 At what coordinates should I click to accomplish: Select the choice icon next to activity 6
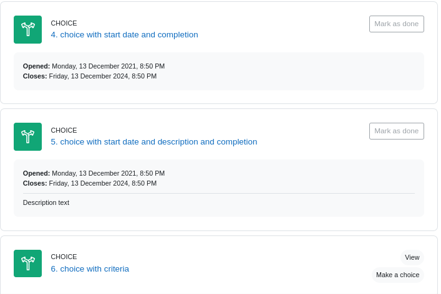[27, 263]
